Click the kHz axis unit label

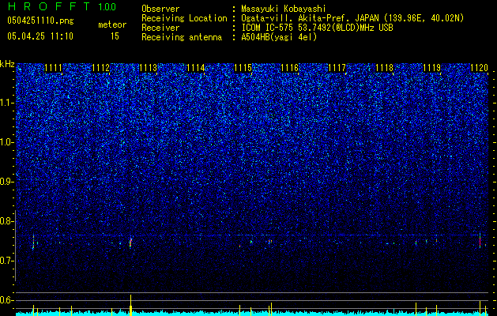[7, 64]
